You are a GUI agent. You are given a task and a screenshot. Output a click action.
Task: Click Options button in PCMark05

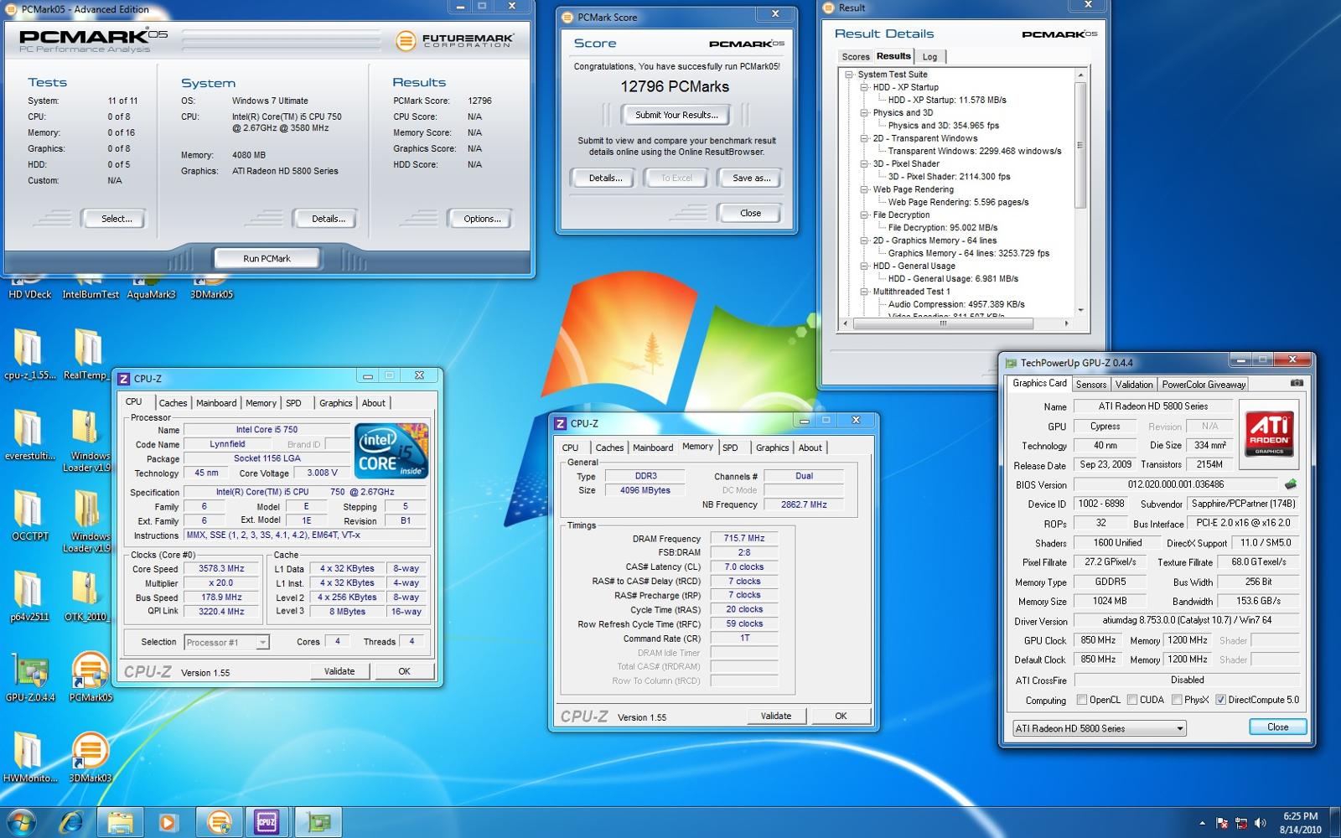click(x=482, y=219)
